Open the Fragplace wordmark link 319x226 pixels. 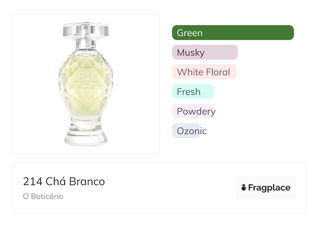pos(269,188)
